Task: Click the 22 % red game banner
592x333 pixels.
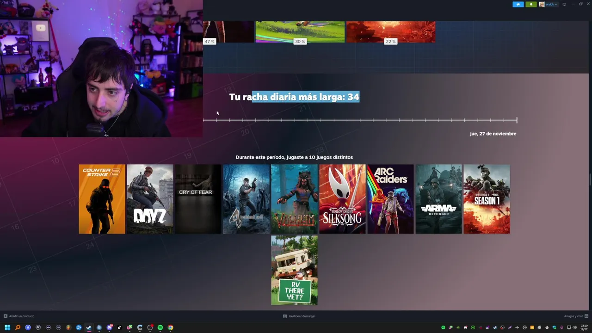Action: tap(391, 31)
